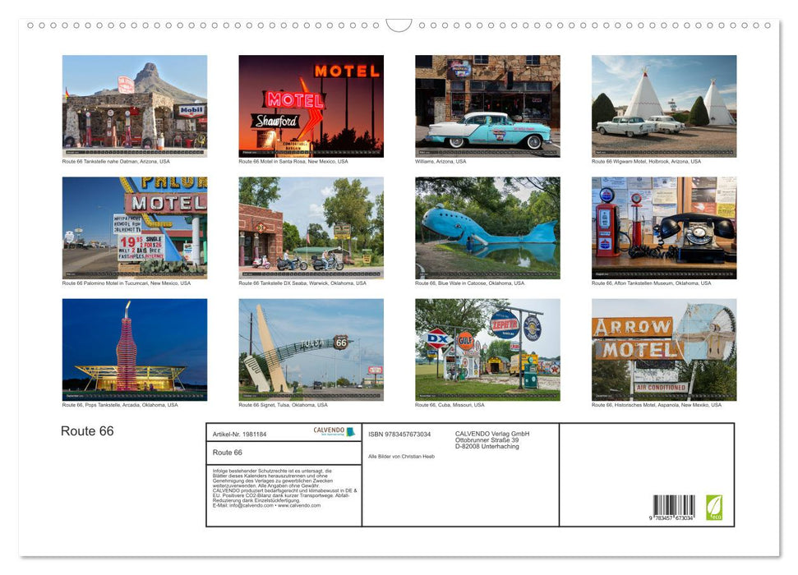Select the Wigwam Motel teepee photo
This screenshot has width=798, height=575.
[663, 105]
